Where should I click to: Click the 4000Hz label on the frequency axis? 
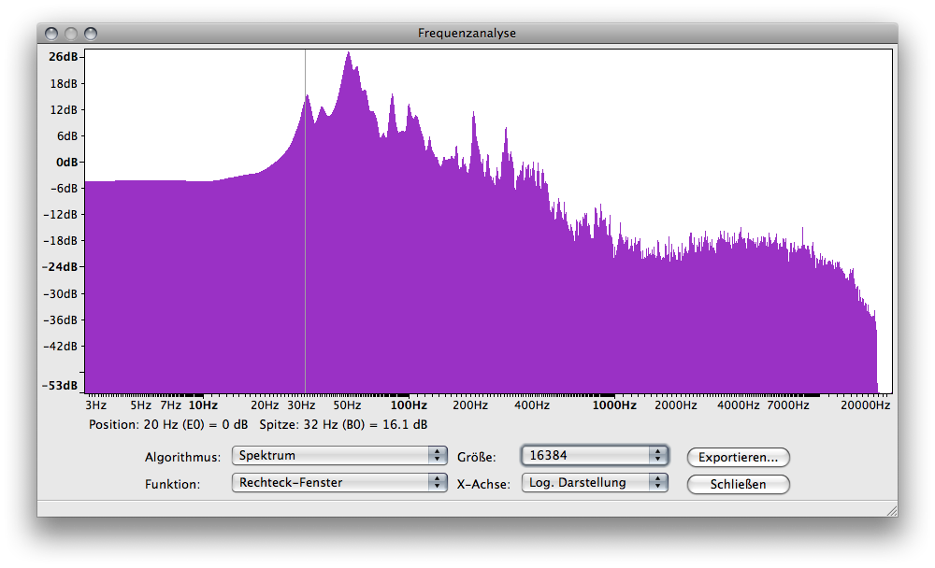point(739,405)
